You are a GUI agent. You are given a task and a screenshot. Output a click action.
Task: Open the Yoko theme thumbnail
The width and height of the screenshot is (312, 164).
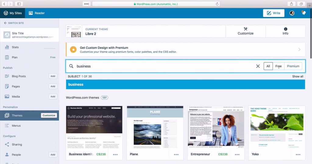tap(277, 127)
